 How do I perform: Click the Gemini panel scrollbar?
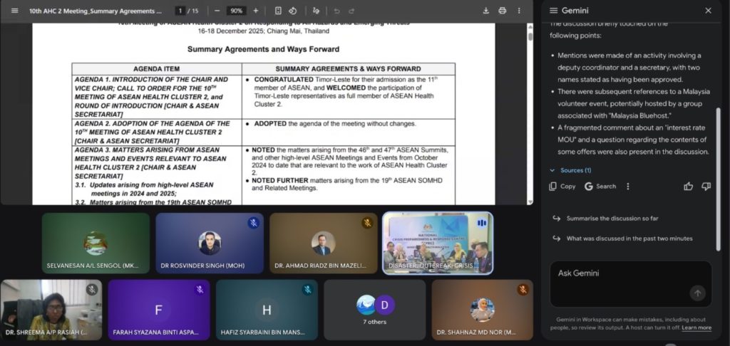[x=718, y=142]
